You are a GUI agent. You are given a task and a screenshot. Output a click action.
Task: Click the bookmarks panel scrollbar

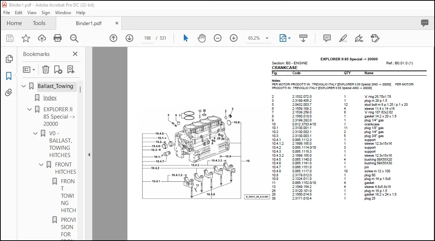click(x=81, y=89)
